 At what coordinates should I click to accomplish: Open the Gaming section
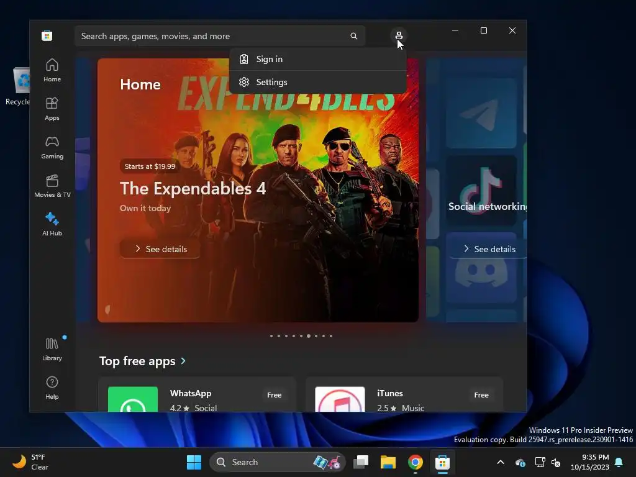[52, 148]
